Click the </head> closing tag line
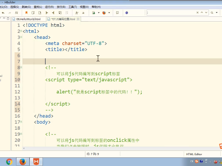 pos(44,116)
